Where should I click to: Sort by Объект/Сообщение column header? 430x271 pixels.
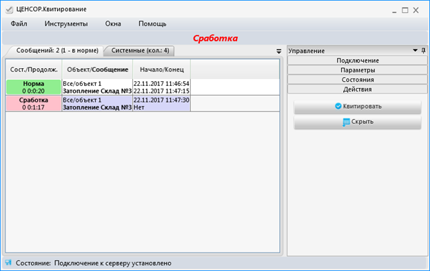click(97, 69)
